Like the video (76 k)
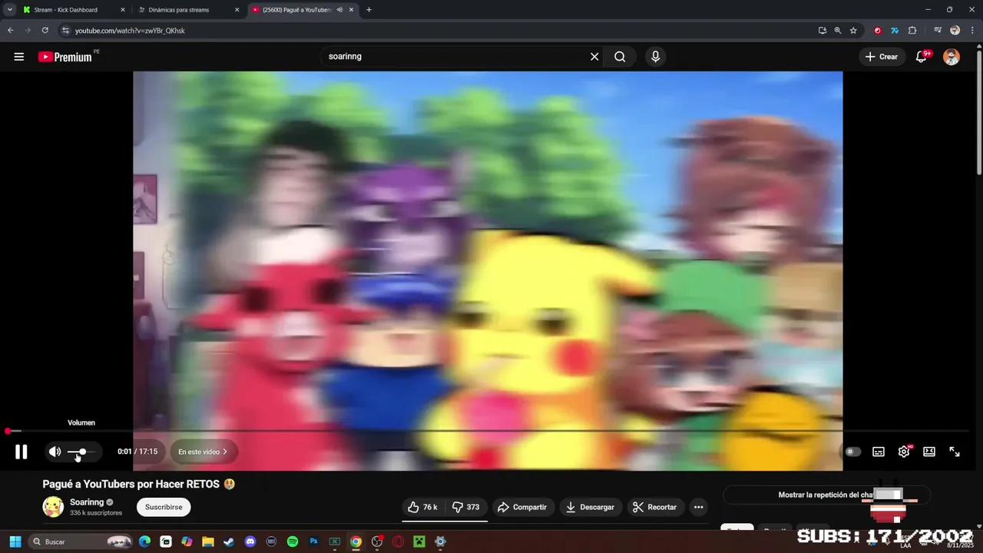The height and width of the screenshot is (553, 983). [422, 507]
